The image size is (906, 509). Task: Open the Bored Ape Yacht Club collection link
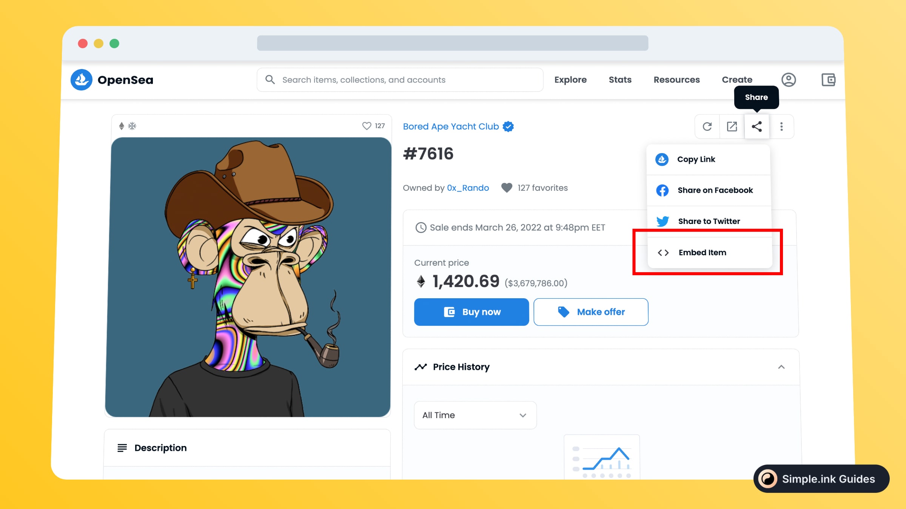pyautogui.click(x=451, y=126)
